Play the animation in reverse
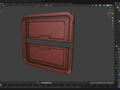 [45, 83]
